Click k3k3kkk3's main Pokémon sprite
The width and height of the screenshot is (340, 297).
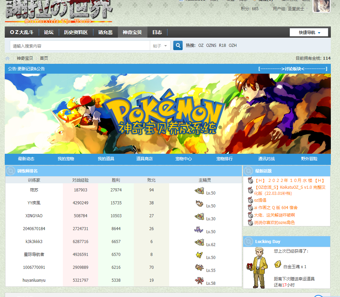(x=199, y=242)
